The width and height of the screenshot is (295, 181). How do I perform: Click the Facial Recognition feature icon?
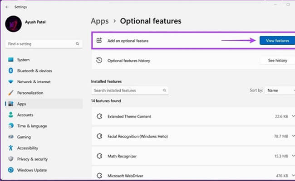click(99, 136)
